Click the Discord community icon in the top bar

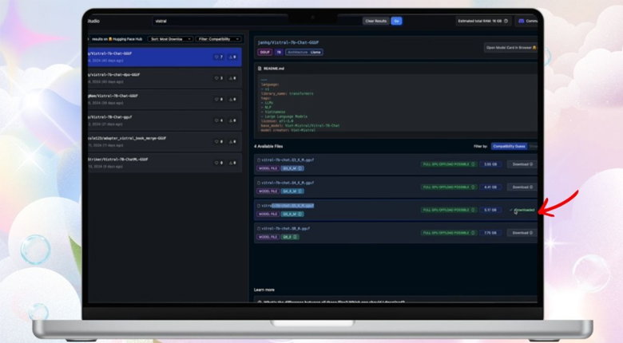tap(522, 21)
